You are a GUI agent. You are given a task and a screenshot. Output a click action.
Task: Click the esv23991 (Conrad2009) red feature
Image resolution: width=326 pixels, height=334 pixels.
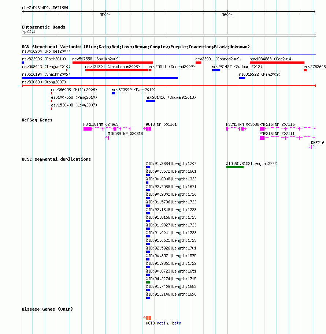198,63
